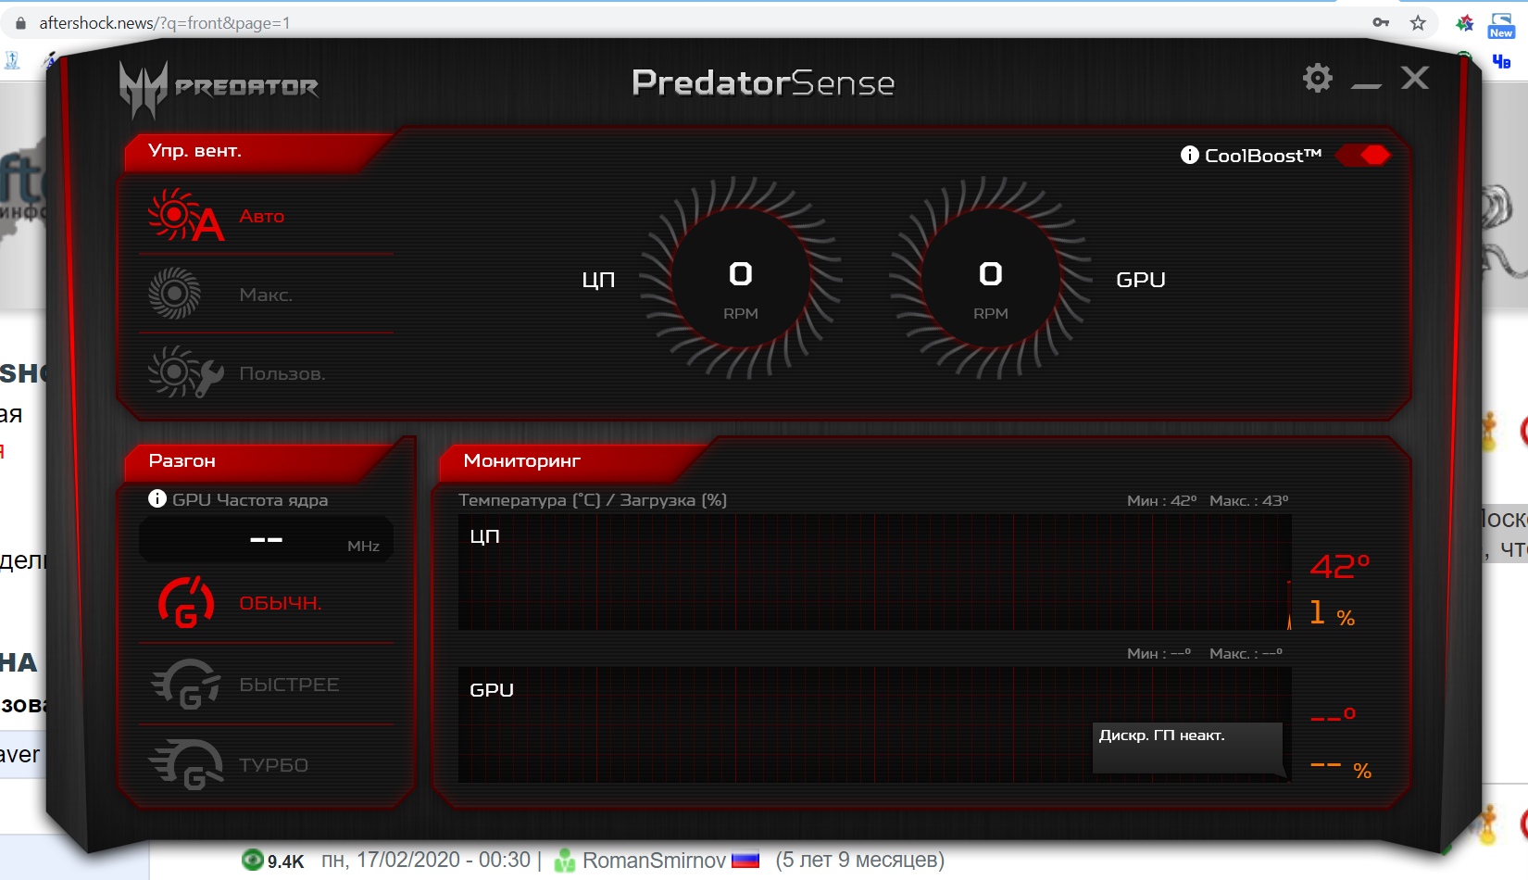1528x880 pixels.
Task: Click the GPU fan RPM dial
Action: [x=990, y=279]
